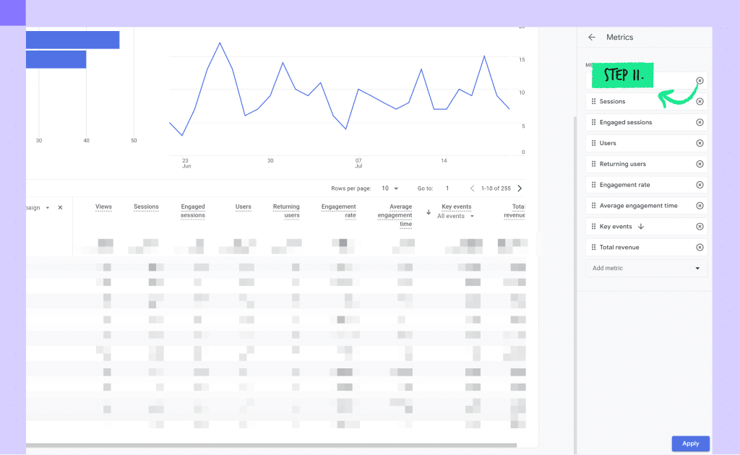Image resolution: width=740 pixels, height=455 pixels.
Task: Grab the Total revenue drag handle
Action: (594, 247)
